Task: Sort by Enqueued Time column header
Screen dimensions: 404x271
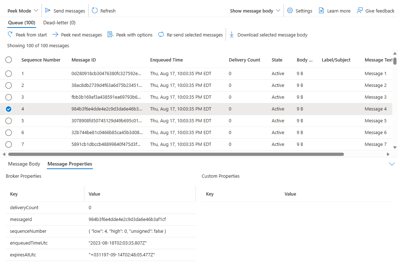Action: [166, 60]
